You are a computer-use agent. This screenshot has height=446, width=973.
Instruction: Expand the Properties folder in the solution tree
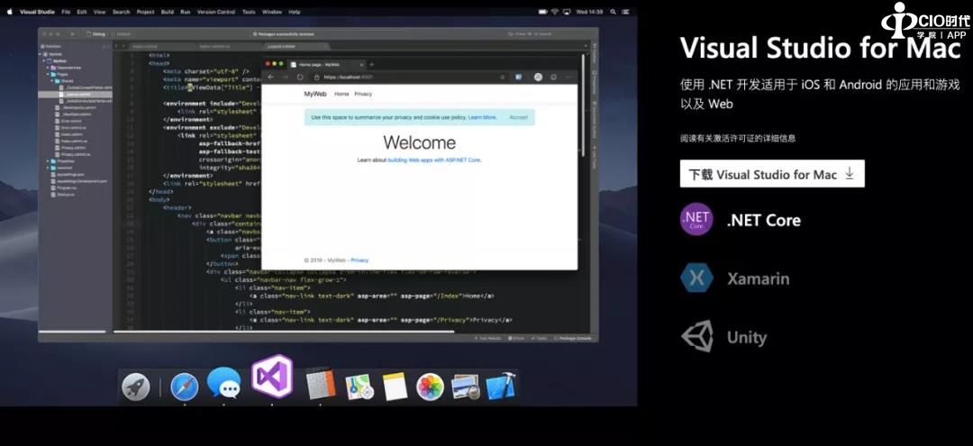pos(49,161)
